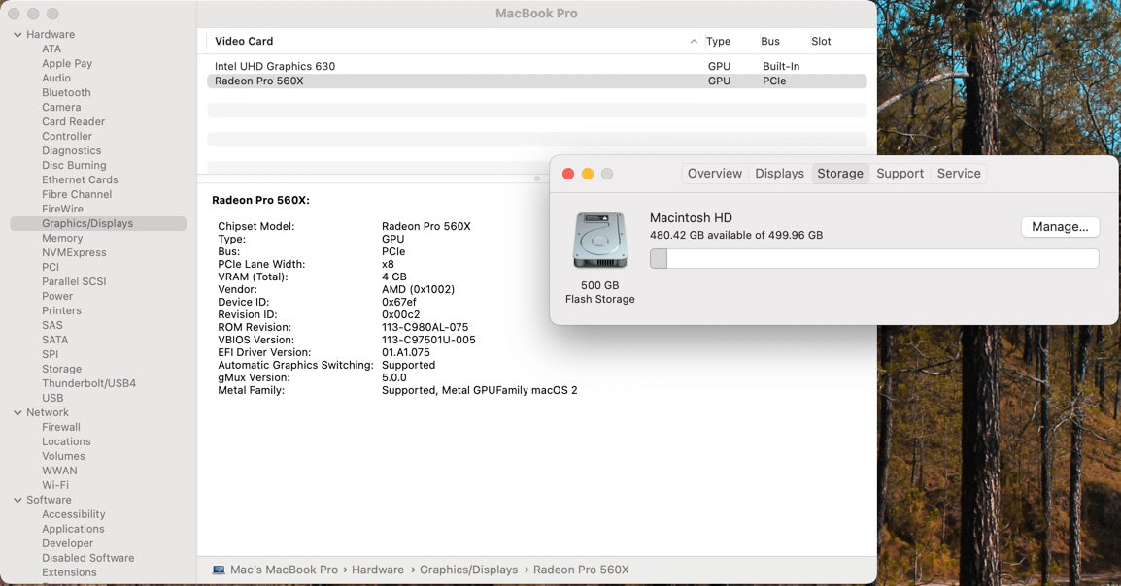
Task: Click Graphics/Displays in the breadcrumb path
Action: point(469,570)
